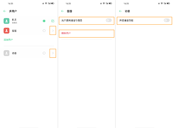Tap the red 圈圈 avatar icon
The image size is (173, 128).
7,30
